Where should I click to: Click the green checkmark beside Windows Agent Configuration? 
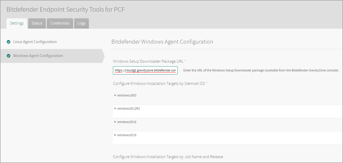9,56
